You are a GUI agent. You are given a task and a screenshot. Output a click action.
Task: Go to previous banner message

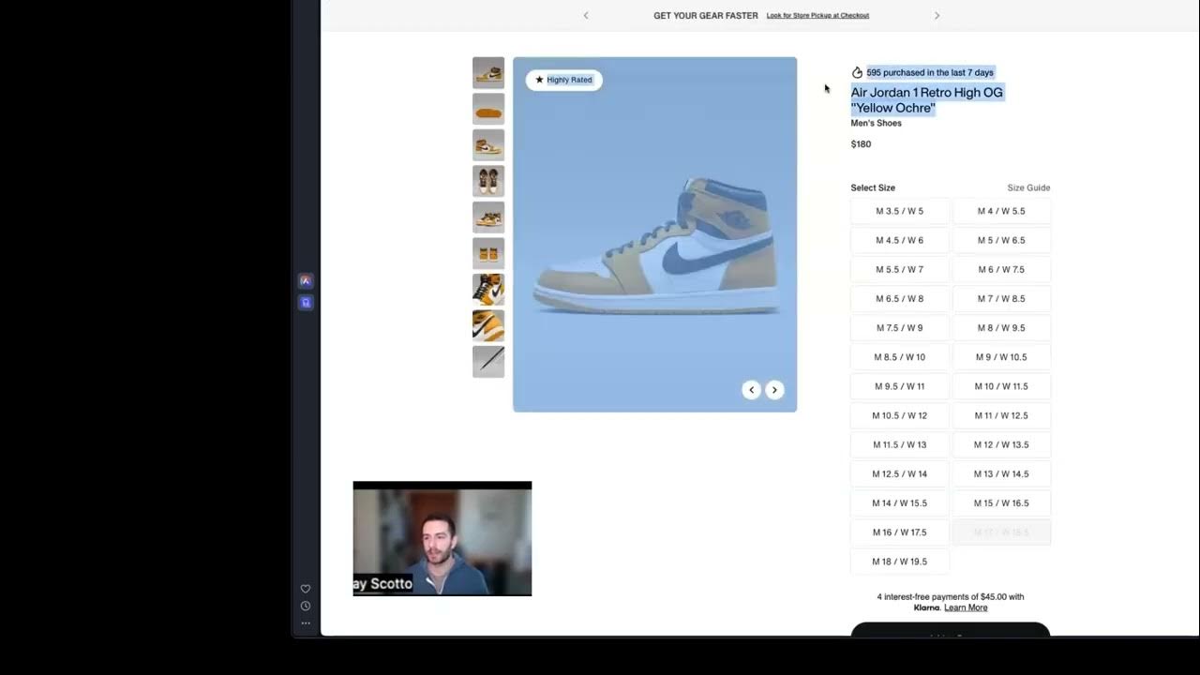586,15
